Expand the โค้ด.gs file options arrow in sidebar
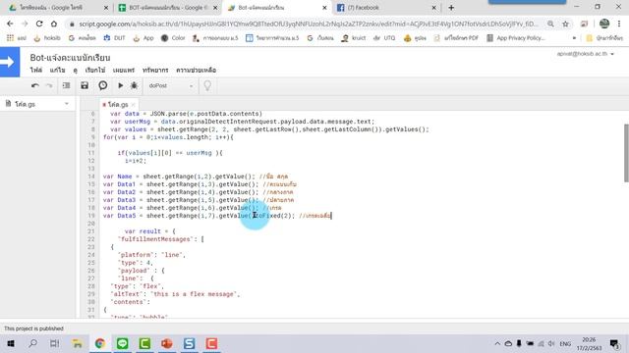 click(x=67, y=104)
